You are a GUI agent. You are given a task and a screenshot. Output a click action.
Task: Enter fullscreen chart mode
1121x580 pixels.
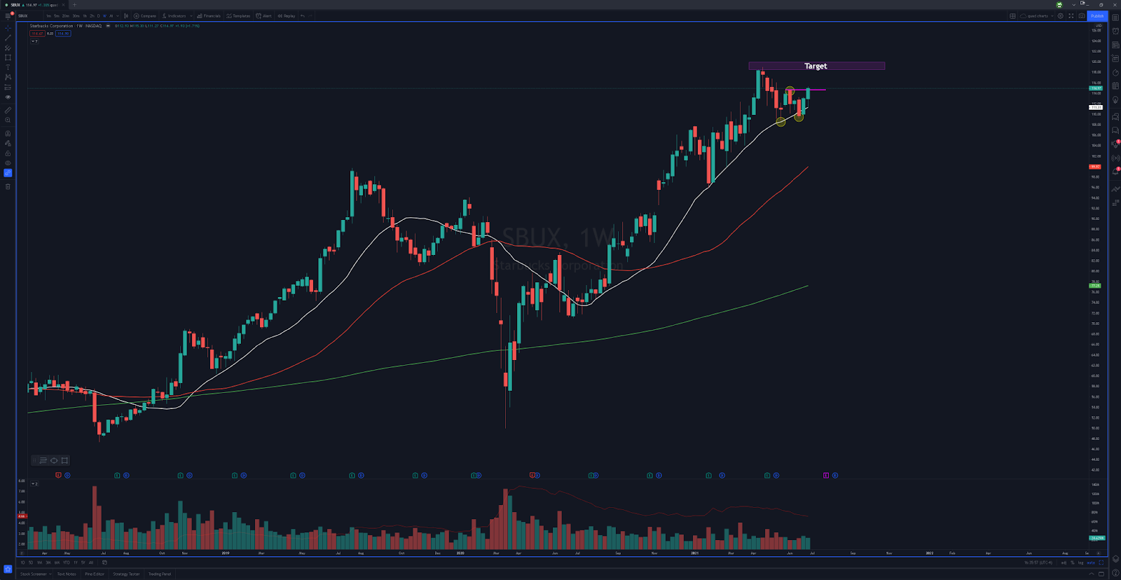tap(1071, 15)
